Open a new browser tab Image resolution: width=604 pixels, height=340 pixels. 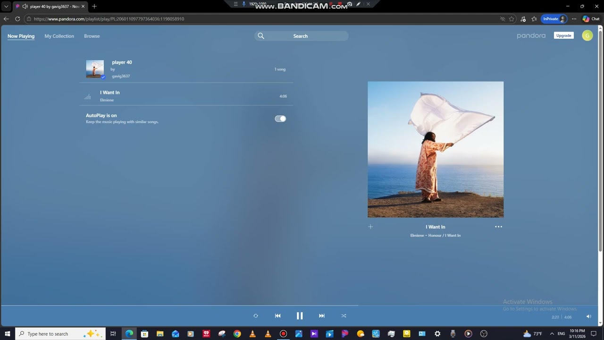pos(94,7)
